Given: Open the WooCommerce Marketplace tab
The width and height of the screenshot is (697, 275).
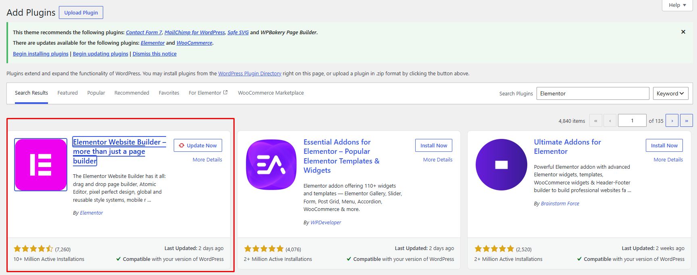Looking at the screenshot, I should tap(271, 93).
